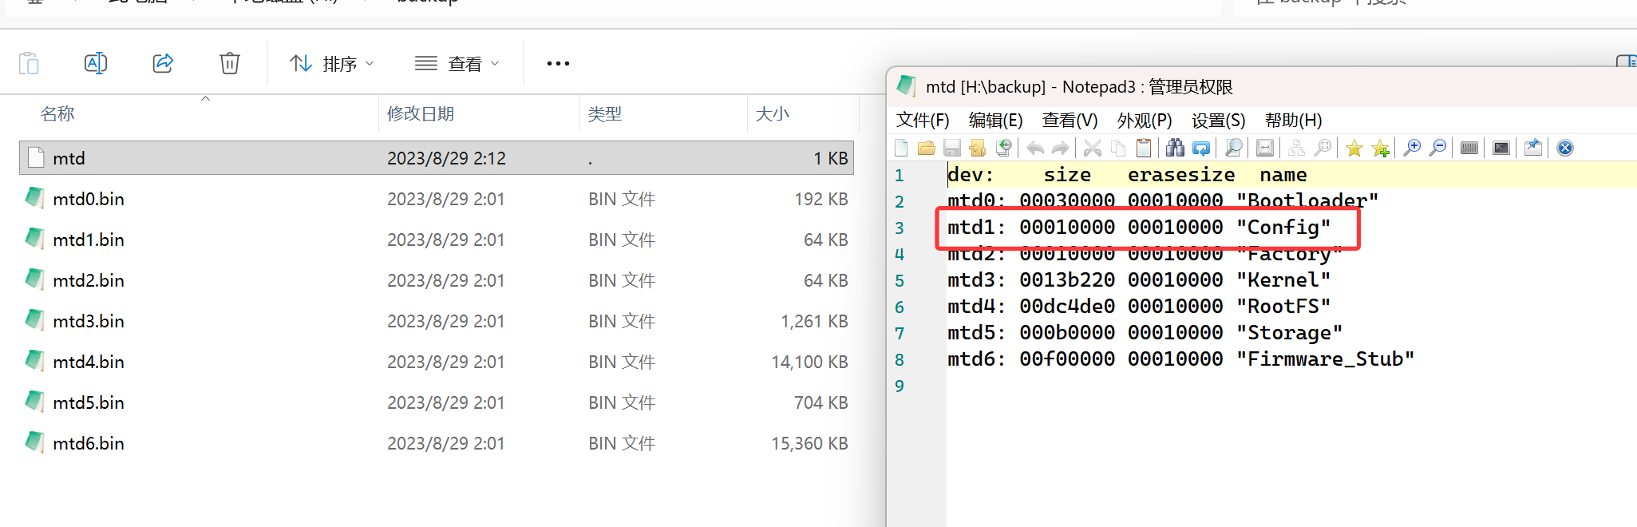The height and width of the screenshot is (527, 1637).
Task: Click the Explorer share icon
Action: (163, 63)
